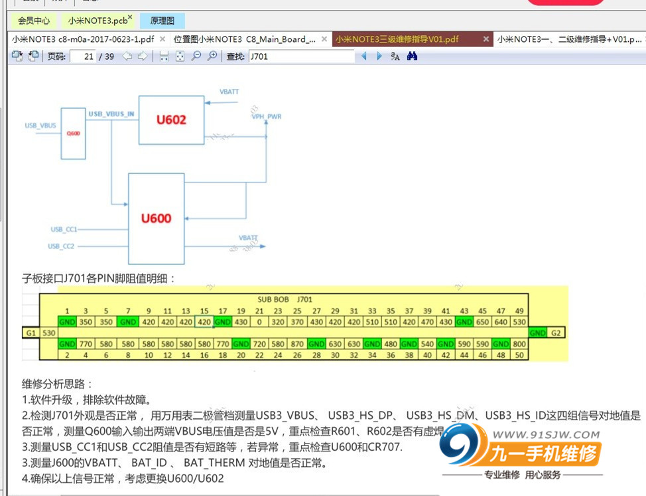This screenshot has height=496, width=646.
Task: Toggle the match case search option
Action: [395, 56]
